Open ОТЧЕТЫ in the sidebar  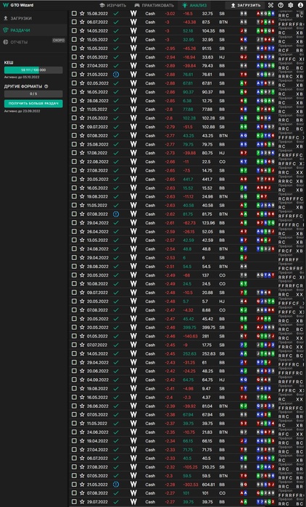click(33, 42)
